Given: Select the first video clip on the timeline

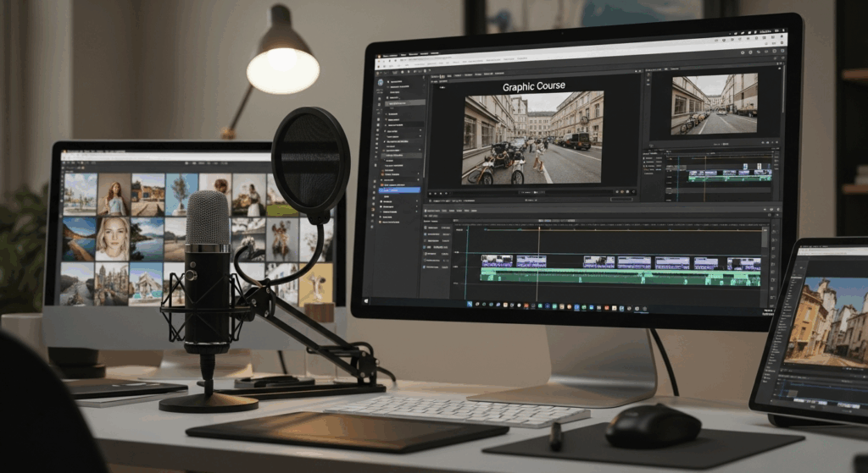Looking at the screenshot, I should [x=496, y=261].
